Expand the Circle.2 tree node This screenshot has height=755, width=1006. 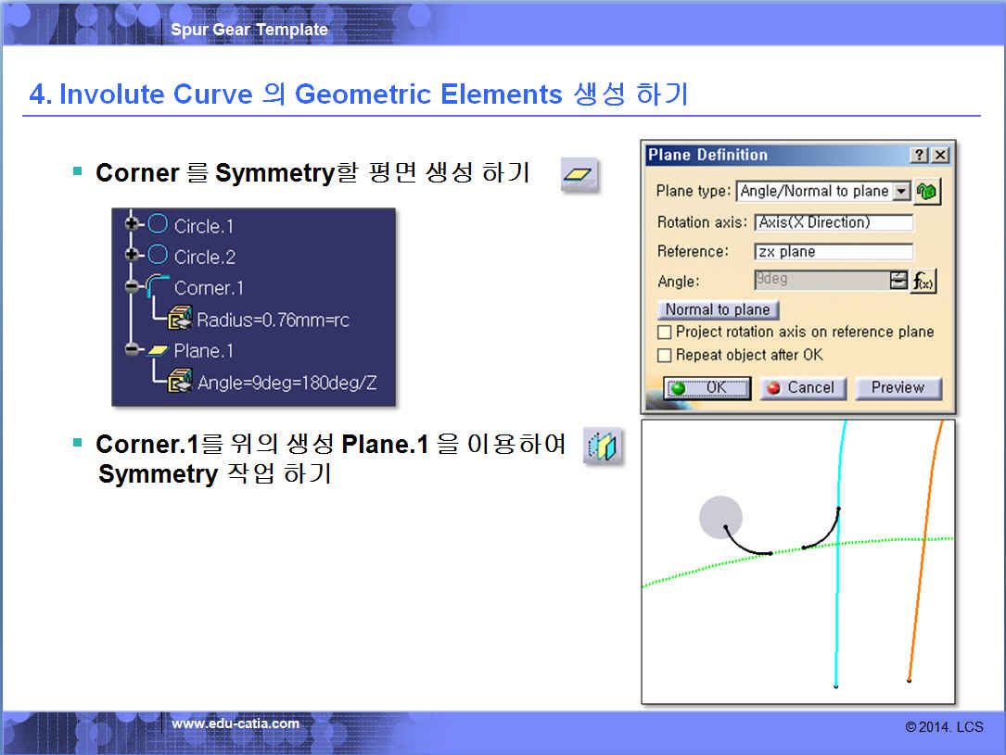click(133, 256)
